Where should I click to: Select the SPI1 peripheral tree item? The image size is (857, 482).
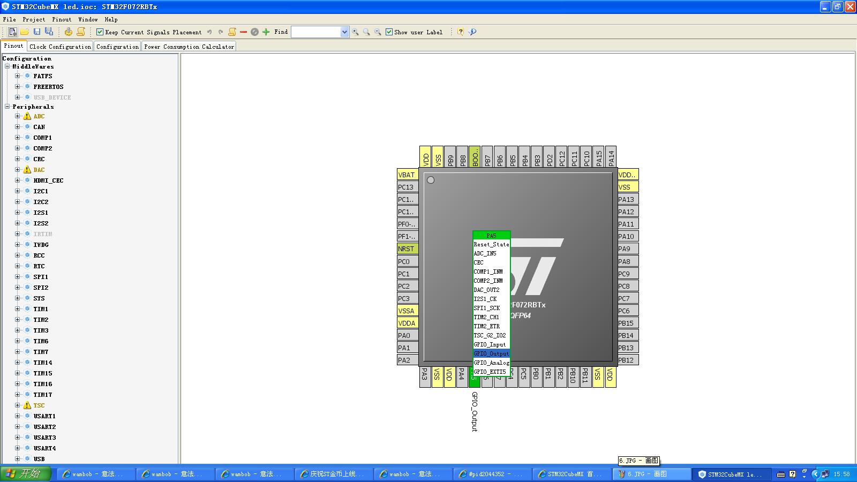coord(41,277)
